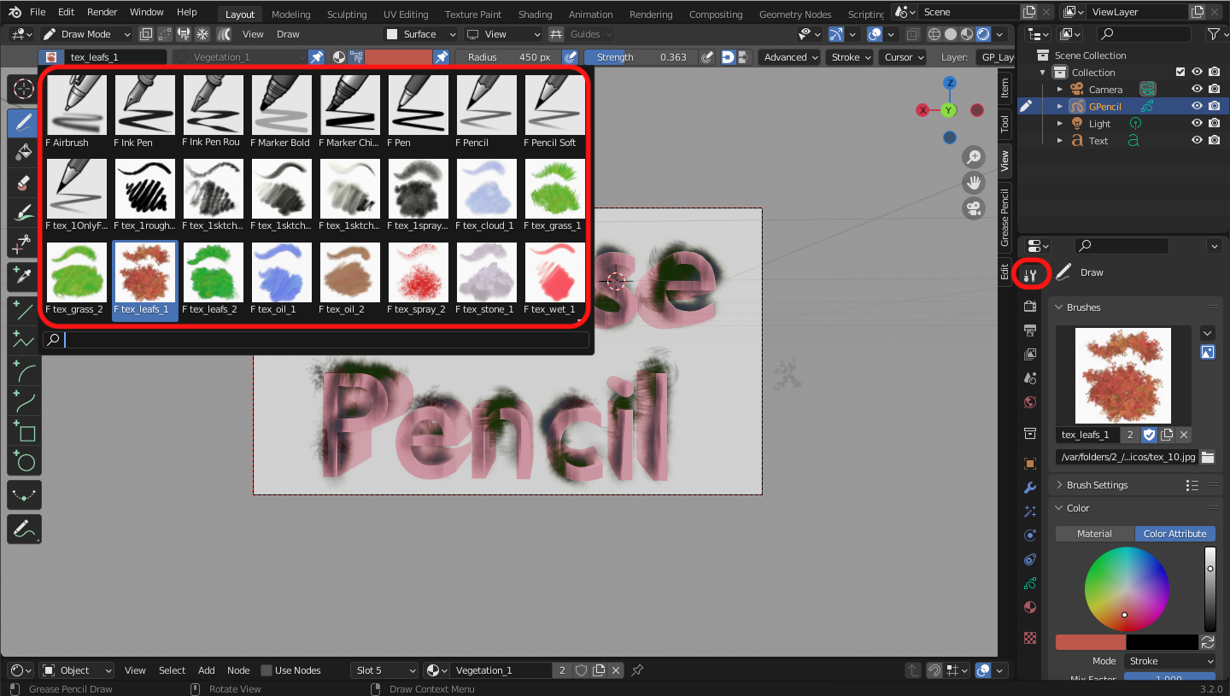Open World properties tab icon

click(1030, 402)
